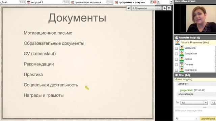Screen dimensions: 216x121
Task: Click the 'Образовательные документы' slide item
Action: pyautogui.click(x=54, y=43)
